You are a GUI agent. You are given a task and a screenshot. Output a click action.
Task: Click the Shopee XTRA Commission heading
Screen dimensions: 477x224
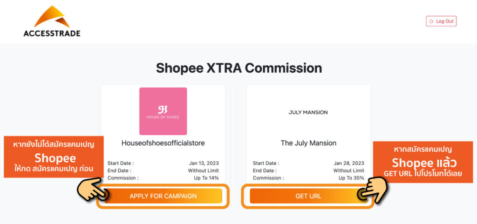tap(238, 68)
